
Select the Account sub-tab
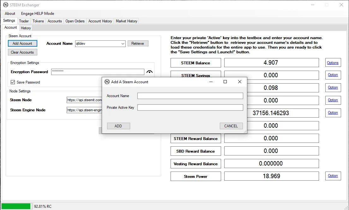[11, 27]
